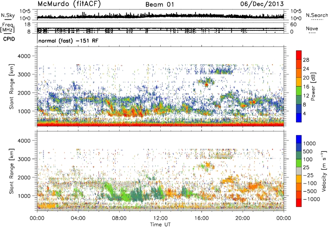Click the '12:00' time axis label
The width and height of the screenshot is (328, 227).
[160, 218]
